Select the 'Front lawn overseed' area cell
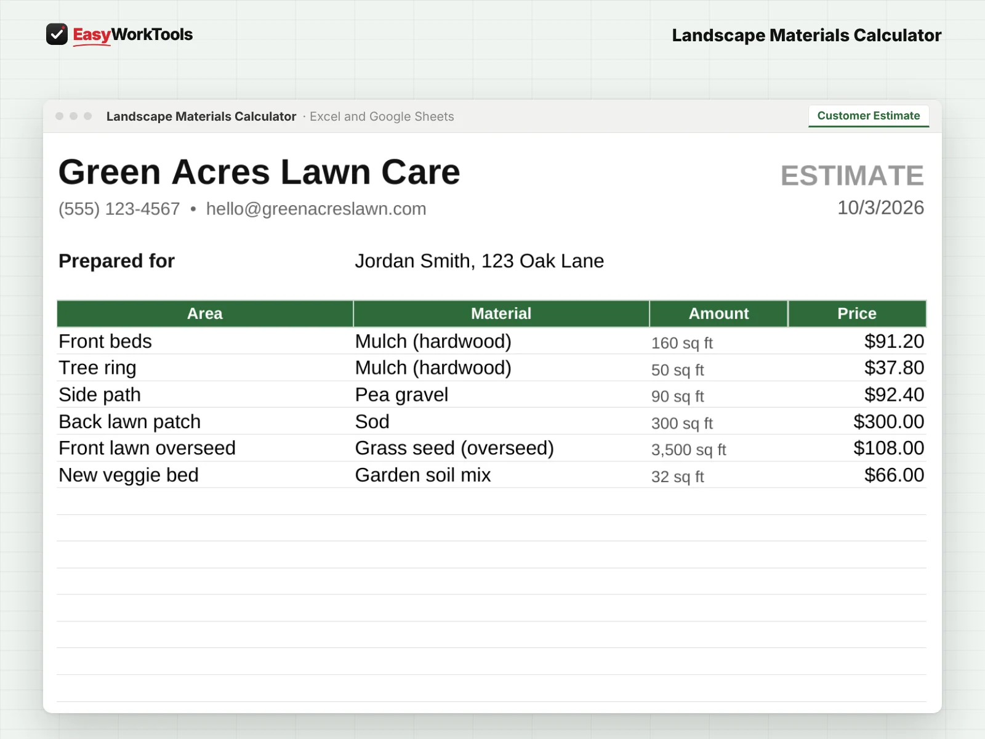985x739 pixels. pos(205,448)
